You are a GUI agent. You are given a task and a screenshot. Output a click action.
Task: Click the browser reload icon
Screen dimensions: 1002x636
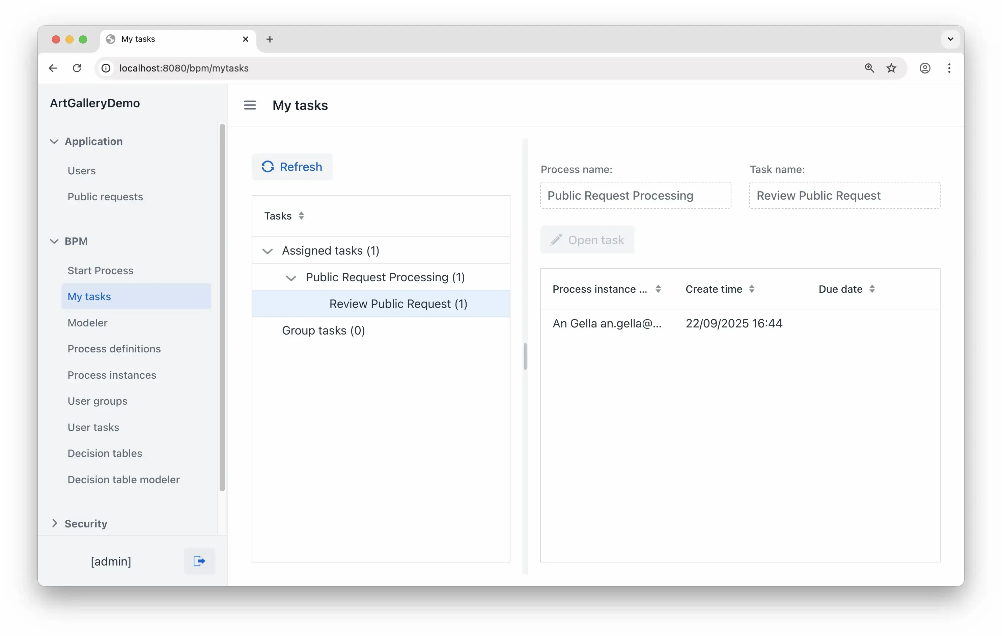click(x=77, y=68)
